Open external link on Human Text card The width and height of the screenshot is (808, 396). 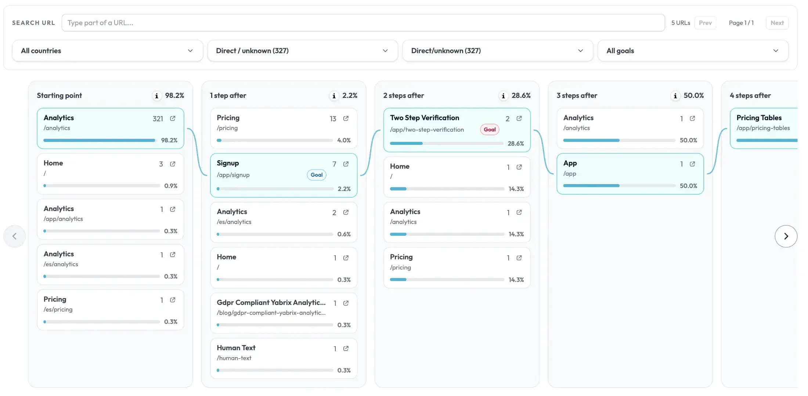pyautogui.click(x=346, y=348)
